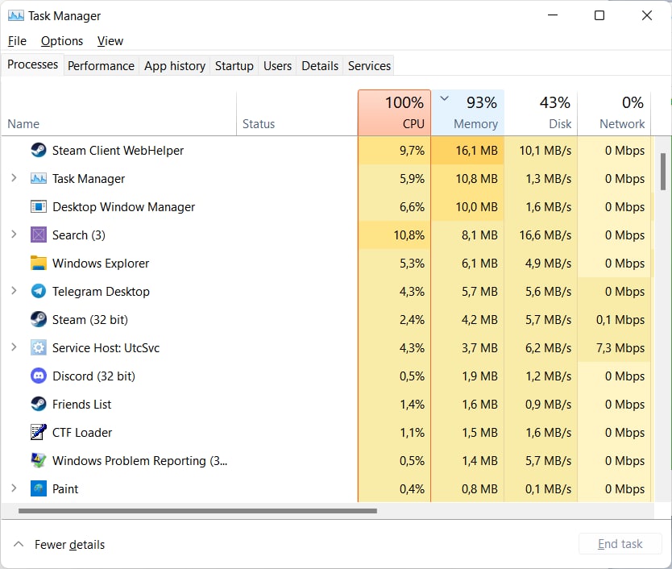Image resolution: width=672 pixels, height=569 pixels.
Task: Click the Telegram Desktop icon
Action: click(x=39, y=292)
